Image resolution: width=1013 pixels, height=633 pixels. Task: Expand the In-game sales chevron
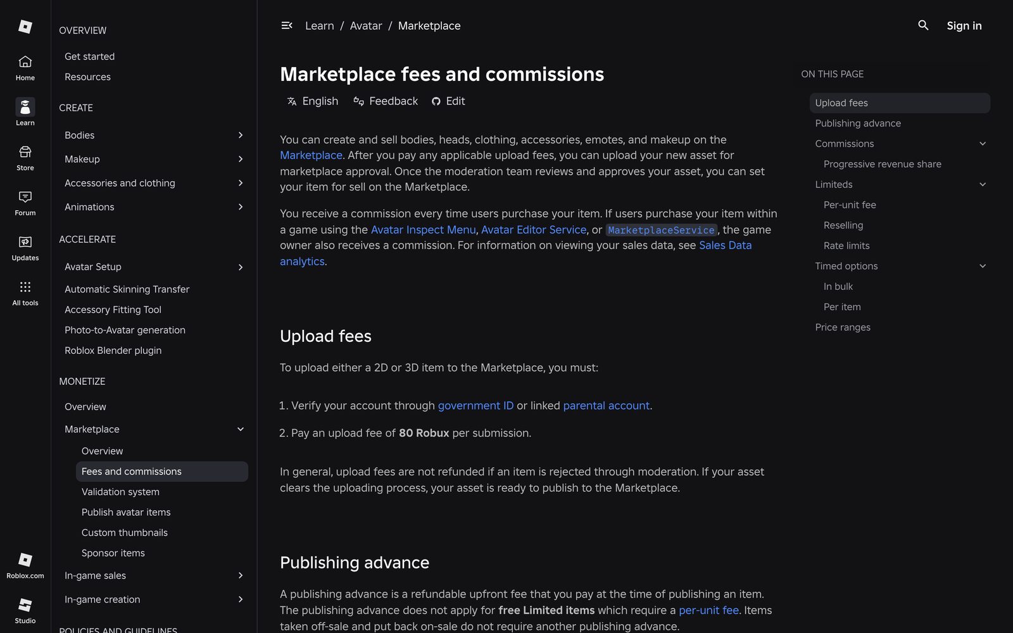tap(241, 575)
